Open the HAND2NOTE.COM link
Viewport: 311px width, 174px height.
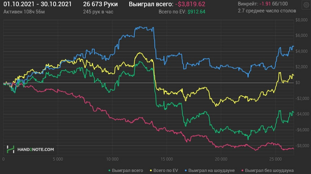(36, 150)
